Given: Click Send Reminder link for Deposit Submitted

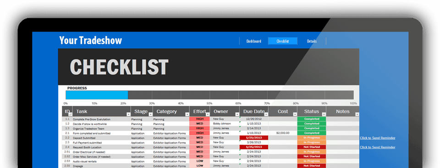Looking at the screenshot, I should coord(377,138).
